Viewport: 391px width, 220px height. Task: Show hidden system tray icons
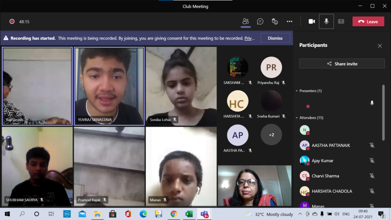[300, 214]
